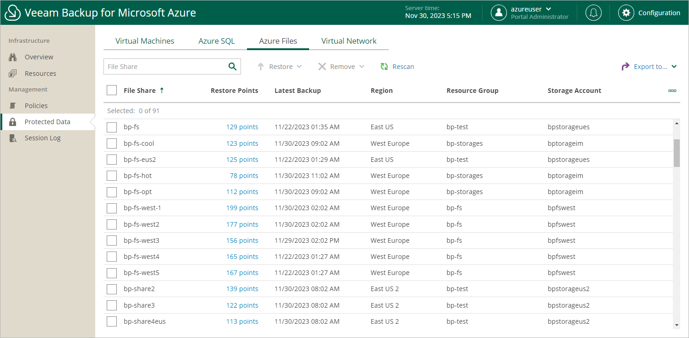Check the bp-fs-hot row checkbox
Screen dimensions: 689x338
click(112, 176)
